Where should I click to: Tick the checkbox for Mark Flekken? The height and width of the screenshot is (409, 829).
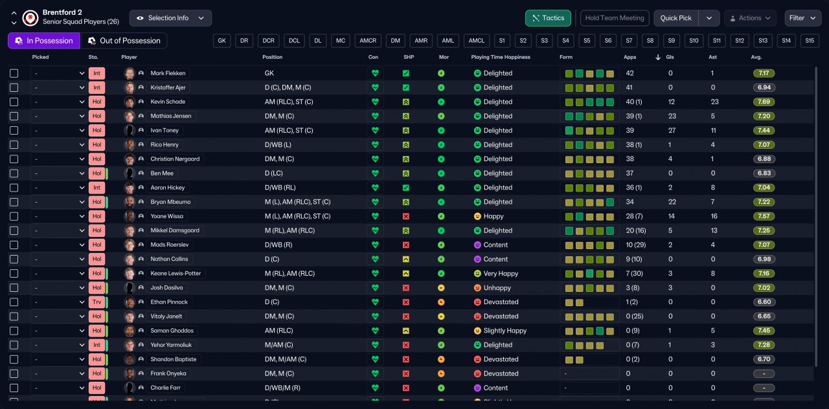(x=14, y=74)
